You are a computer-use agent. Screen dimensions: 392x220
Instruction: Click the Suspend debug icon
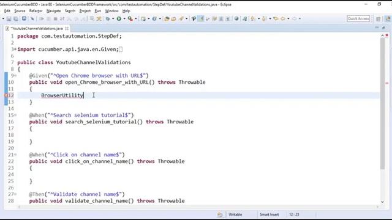click(48, 19)
